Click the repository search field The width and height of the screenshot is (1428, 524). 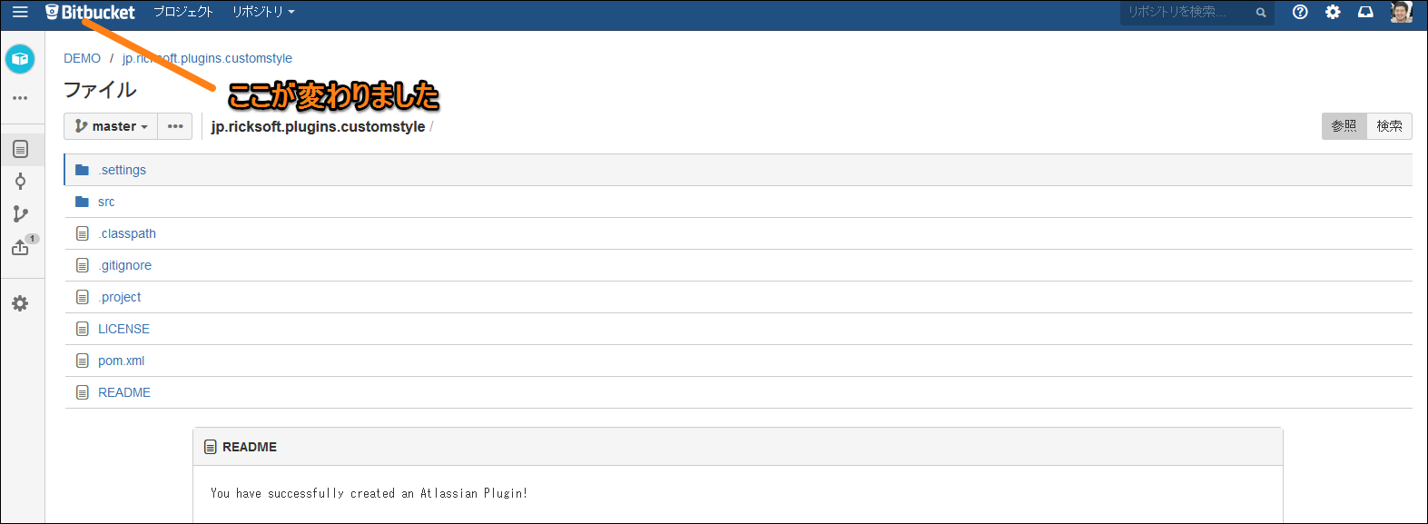click(1185, 12)
